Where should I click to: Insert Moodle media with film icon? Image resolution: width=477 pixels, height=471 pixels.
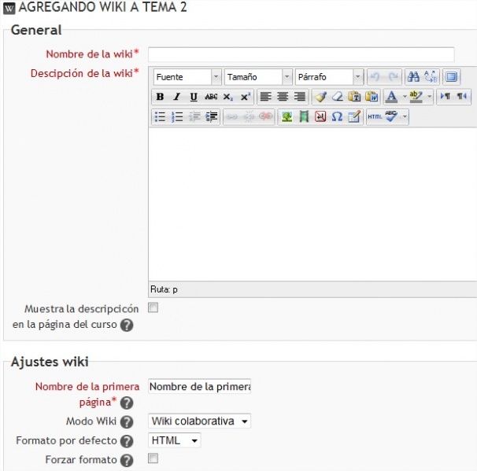coord(304,116)
